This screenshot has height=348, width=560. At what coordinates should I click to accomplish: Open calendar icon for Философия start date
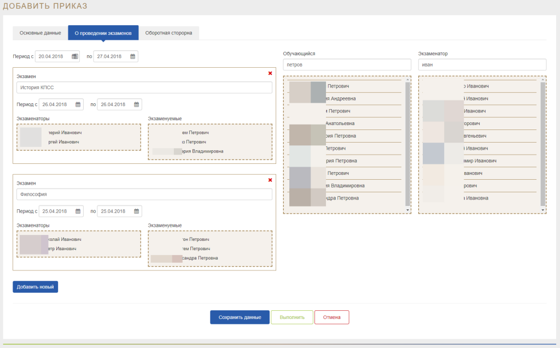78,211
